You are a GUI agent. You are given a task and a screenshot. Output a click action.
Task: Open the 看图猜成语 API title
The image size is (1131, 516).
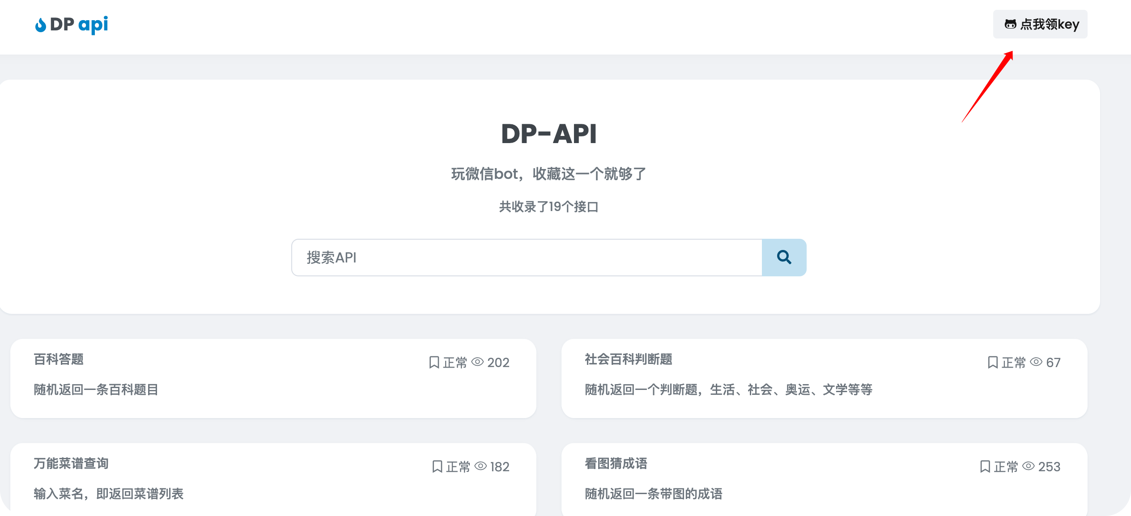[x=616, y=463]
